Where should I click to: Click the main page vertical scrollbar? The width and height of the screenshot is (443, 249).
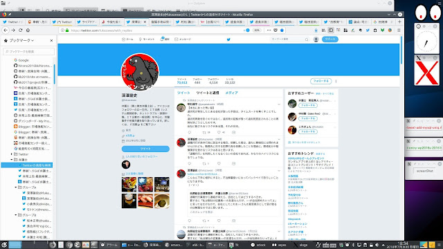click(401, 50)
